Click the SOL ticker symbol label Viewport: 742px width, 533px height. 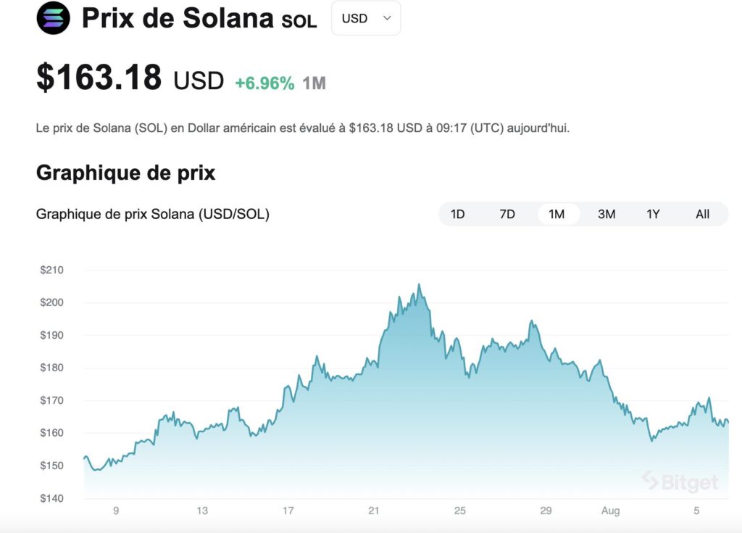point(299,21)
